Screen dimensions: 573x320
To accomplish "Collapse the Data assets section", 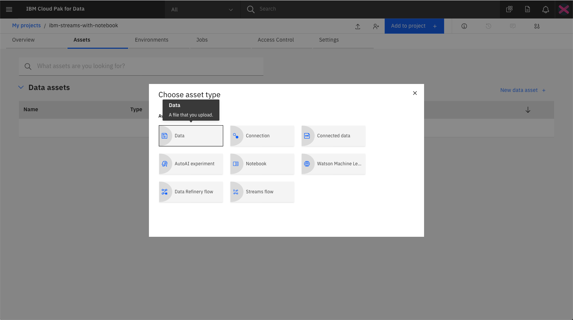I will [x=21, y=87].
